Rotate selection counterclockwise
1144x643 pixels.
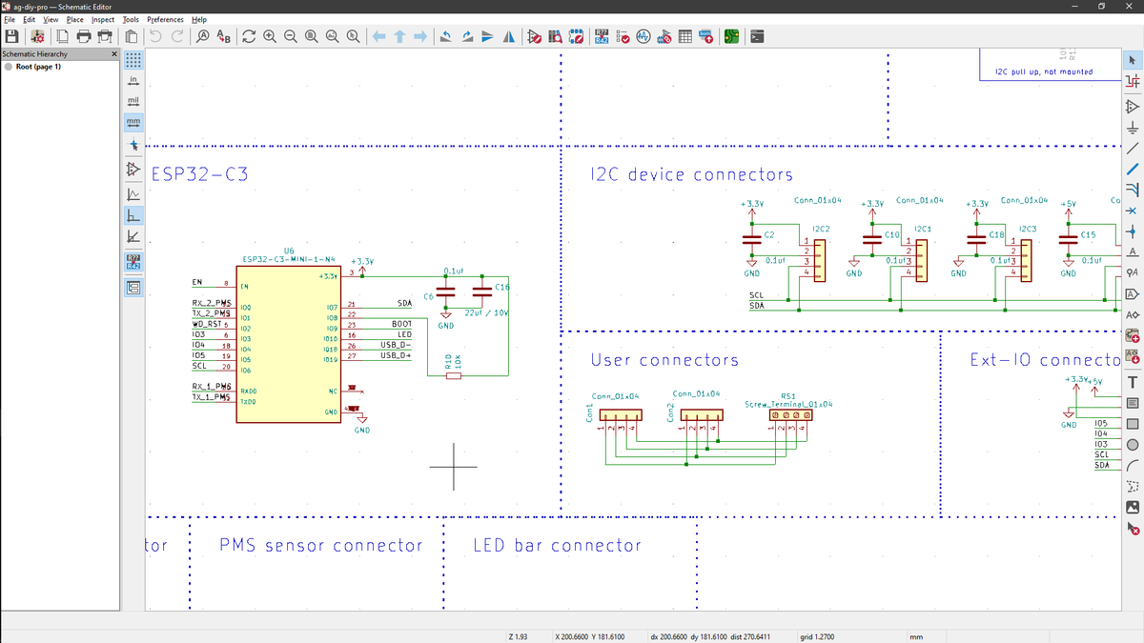click(x=445, y=36)
